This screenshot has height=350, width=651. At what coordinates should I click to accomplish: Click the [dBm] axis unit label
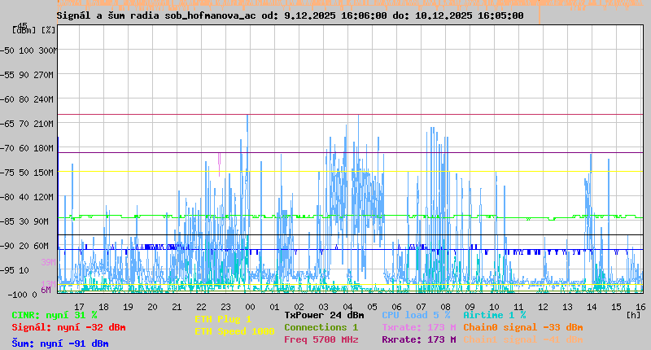click(x=24, y=29)
